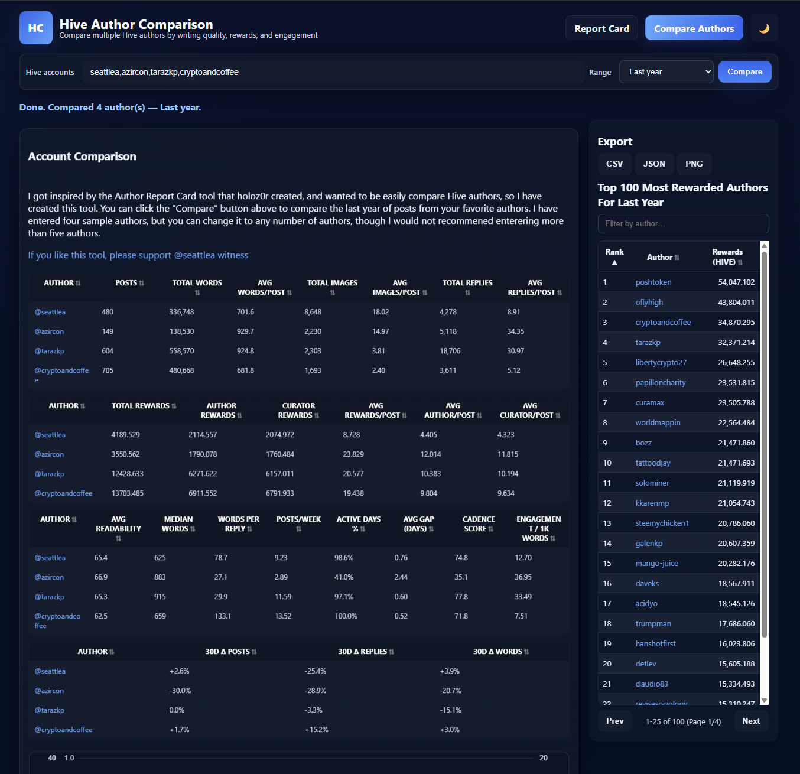Click the HC logo icon

pos(36,28)
